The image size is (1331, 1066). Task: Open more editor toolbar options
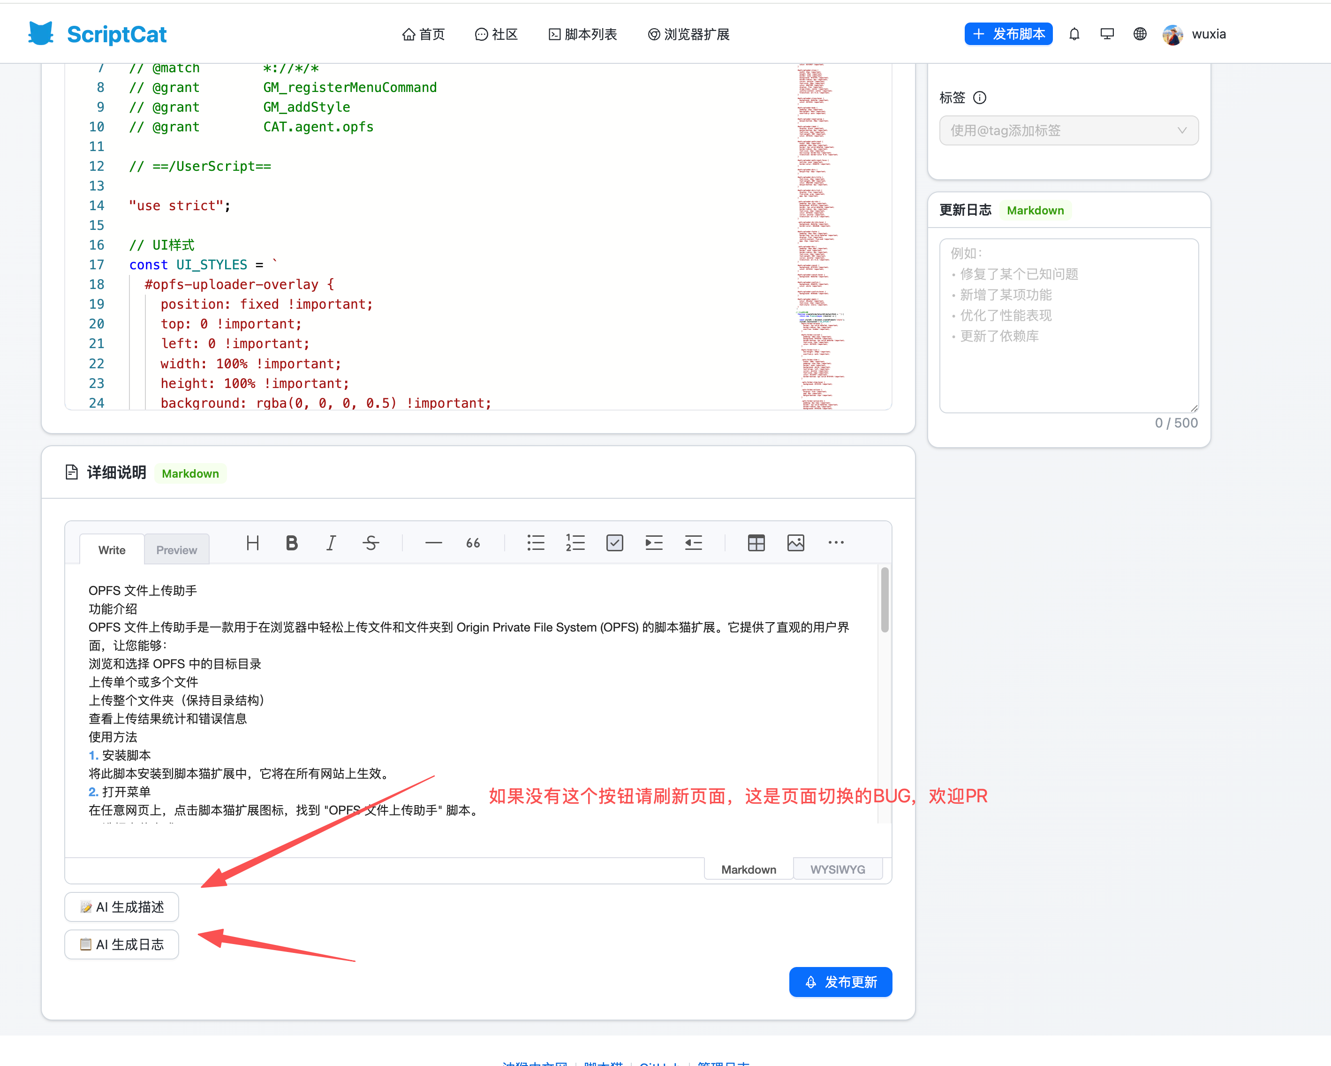click(x=836, y=543)
